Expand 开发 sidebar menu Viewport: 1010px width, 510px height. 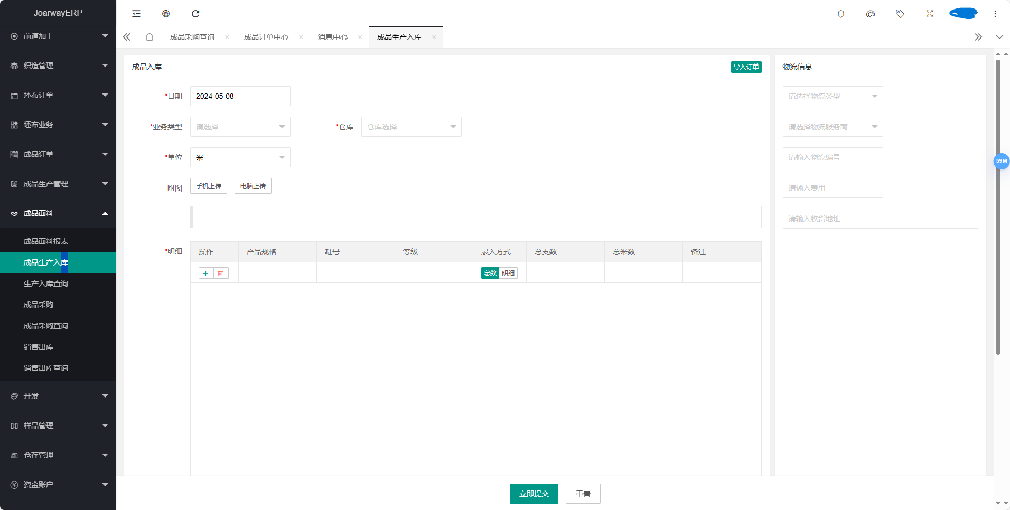tap(58, 396)
